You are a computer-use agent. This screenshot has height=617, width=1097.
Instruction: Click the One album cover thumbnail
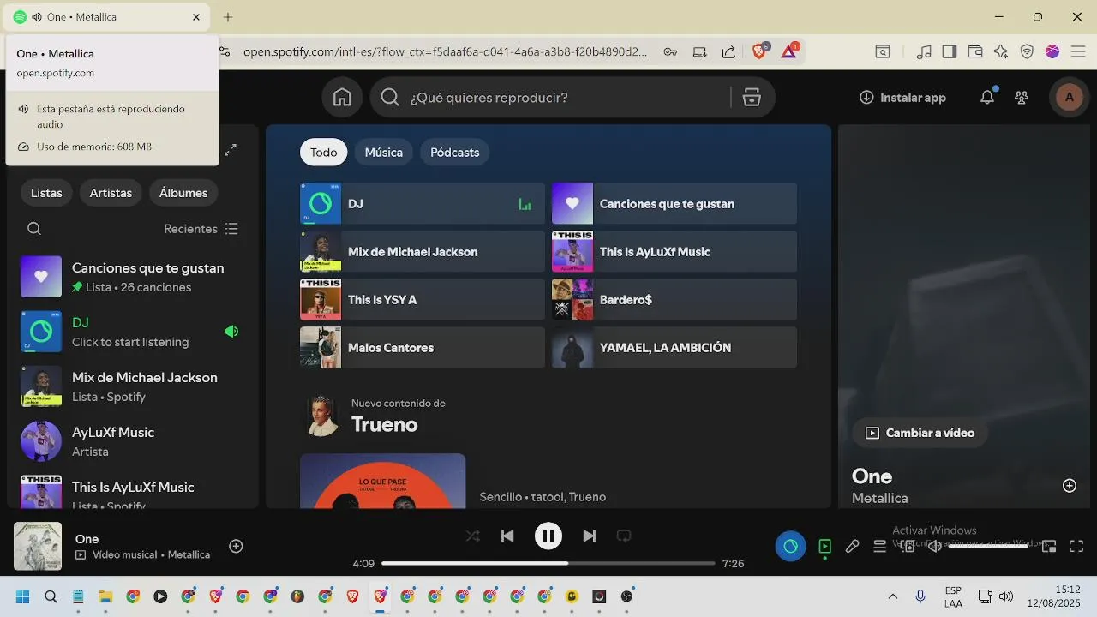38,546
